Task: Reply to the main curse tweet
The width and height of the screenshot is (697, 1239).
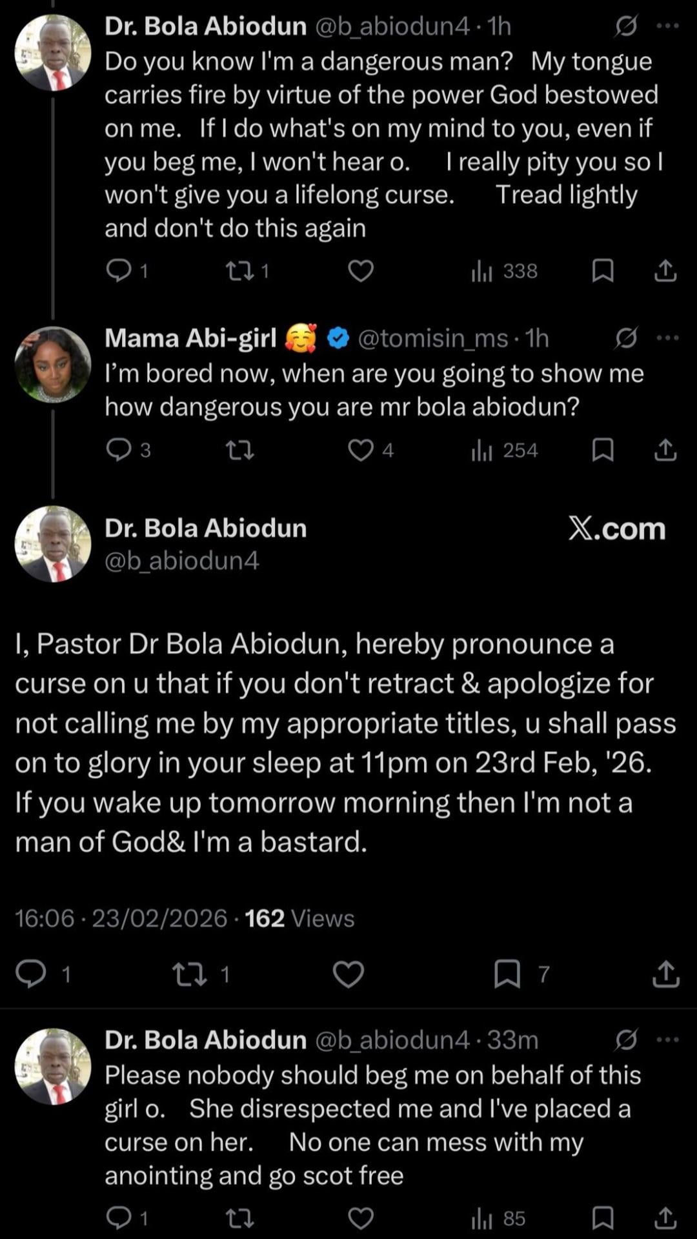Action: point(31,974)
